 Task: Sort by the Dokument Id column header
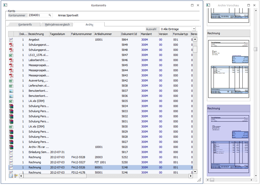click(130, 34)
